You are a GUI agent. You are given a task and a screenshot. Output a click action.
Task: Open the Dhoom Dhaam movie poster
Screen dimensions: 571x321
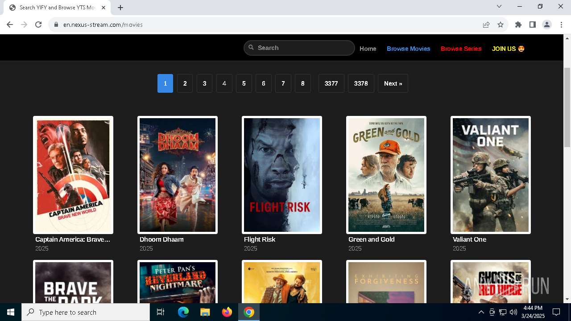[x=178, y=175]
